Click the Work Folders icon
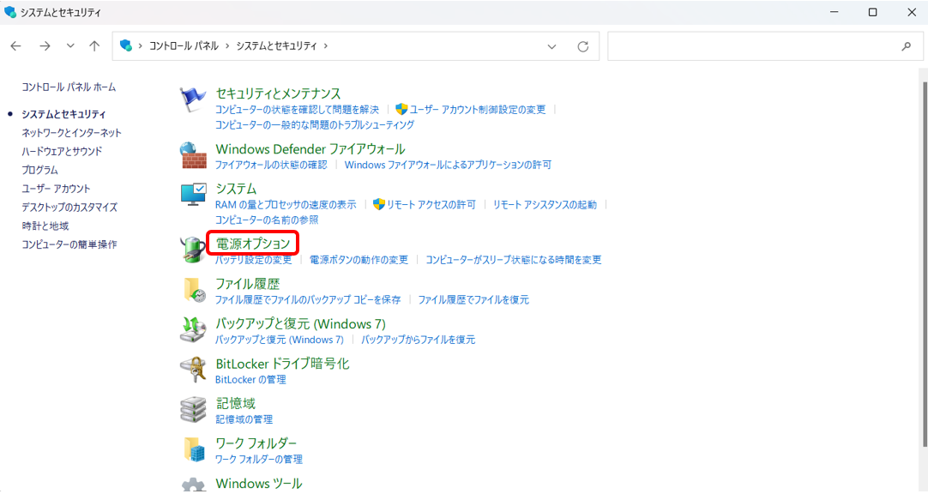This screenshot has width=928, height=494. coord(194,449)
